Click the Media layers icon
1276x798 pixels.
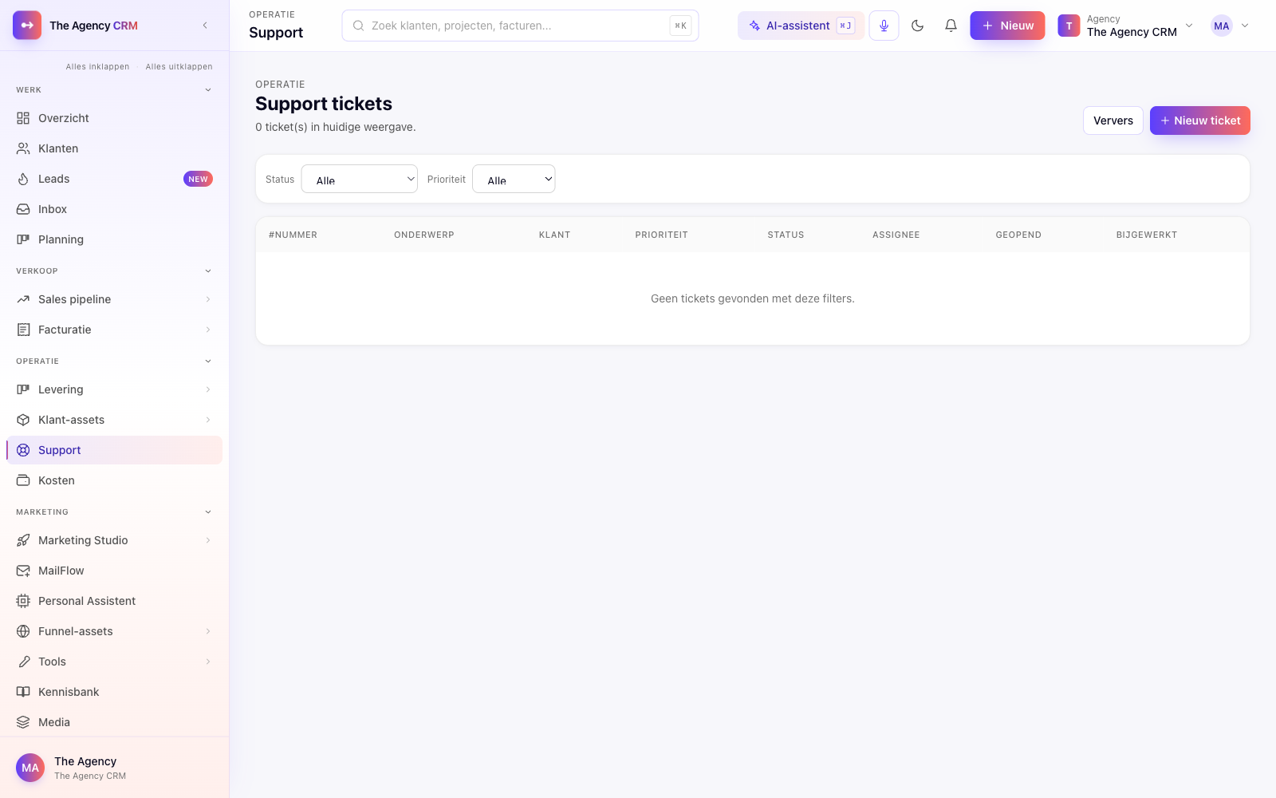23,722
